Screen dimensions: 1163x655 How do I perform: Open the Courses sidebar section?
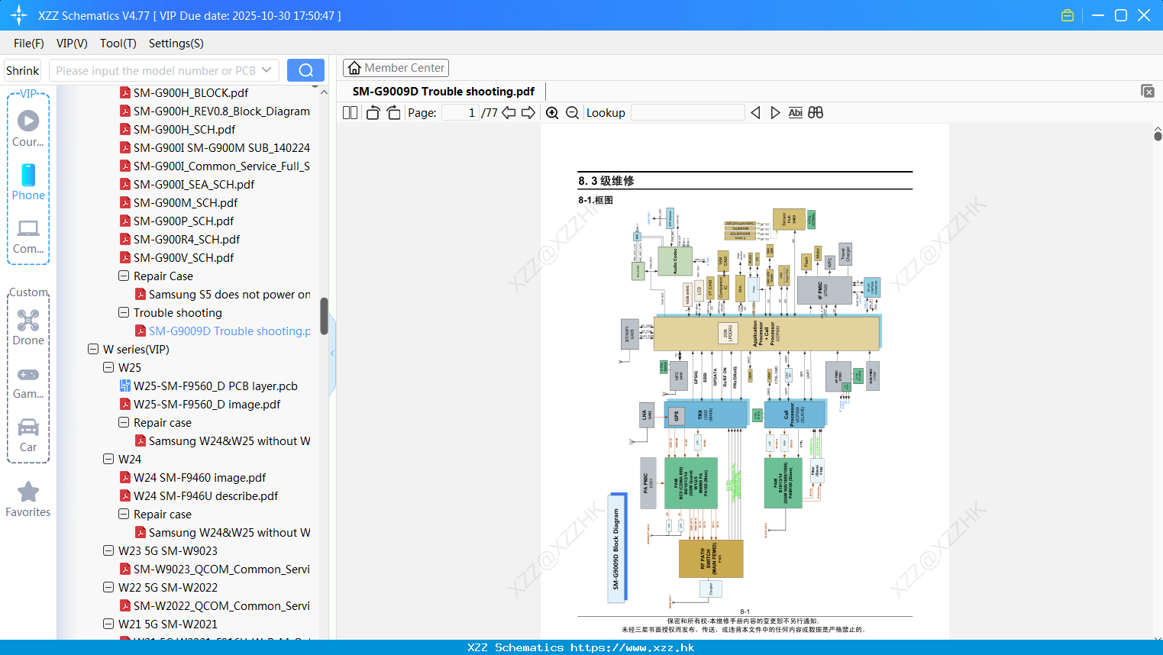click(28, 128)
